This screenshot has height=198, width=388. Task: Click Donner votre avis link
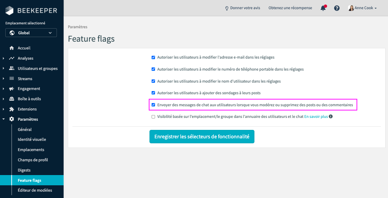245,8
